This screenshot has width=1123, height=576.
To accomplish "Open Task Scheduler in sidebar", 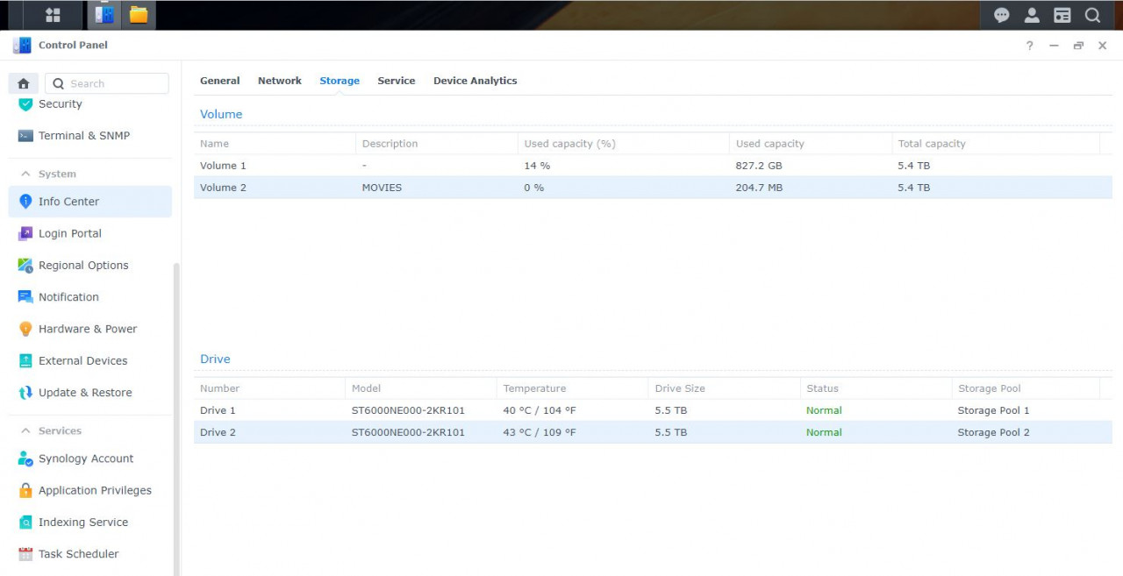I will coord(79,554).
